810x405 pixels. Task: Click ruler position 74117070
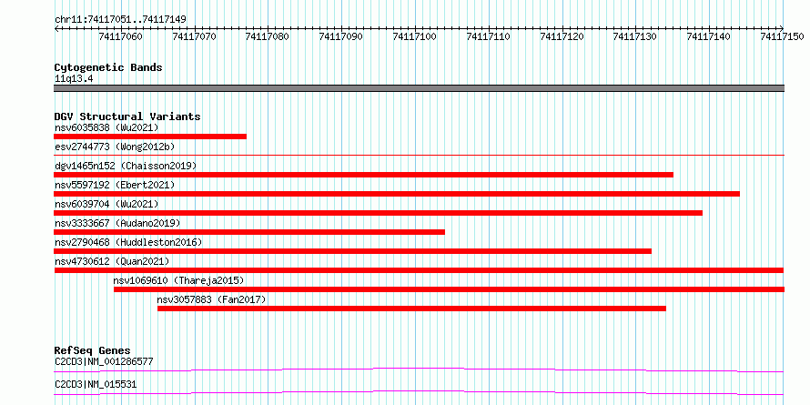194,36
